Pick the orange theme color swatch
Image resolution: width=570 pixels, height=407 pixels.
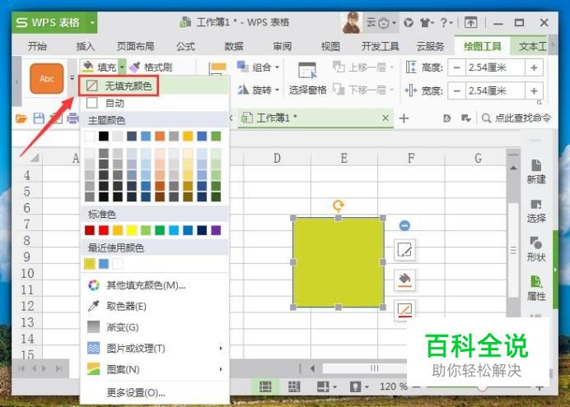[x=160, y=136]
